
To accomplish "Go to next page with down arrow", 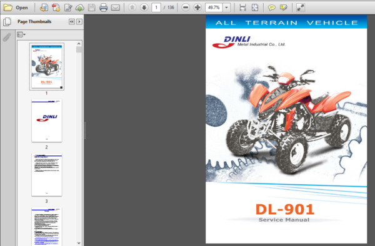I will coord(144,7).
